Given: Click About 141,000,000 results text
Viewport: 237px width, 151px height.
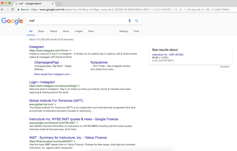Looking at the screenshot, I should (x=51, y=39).
